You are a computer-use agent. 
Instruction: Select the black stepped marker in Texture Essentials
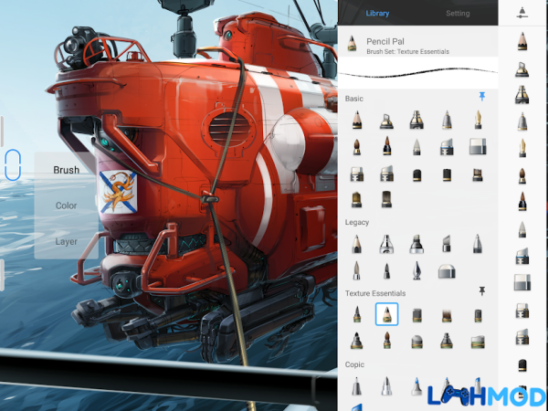(x=356, y=341)
